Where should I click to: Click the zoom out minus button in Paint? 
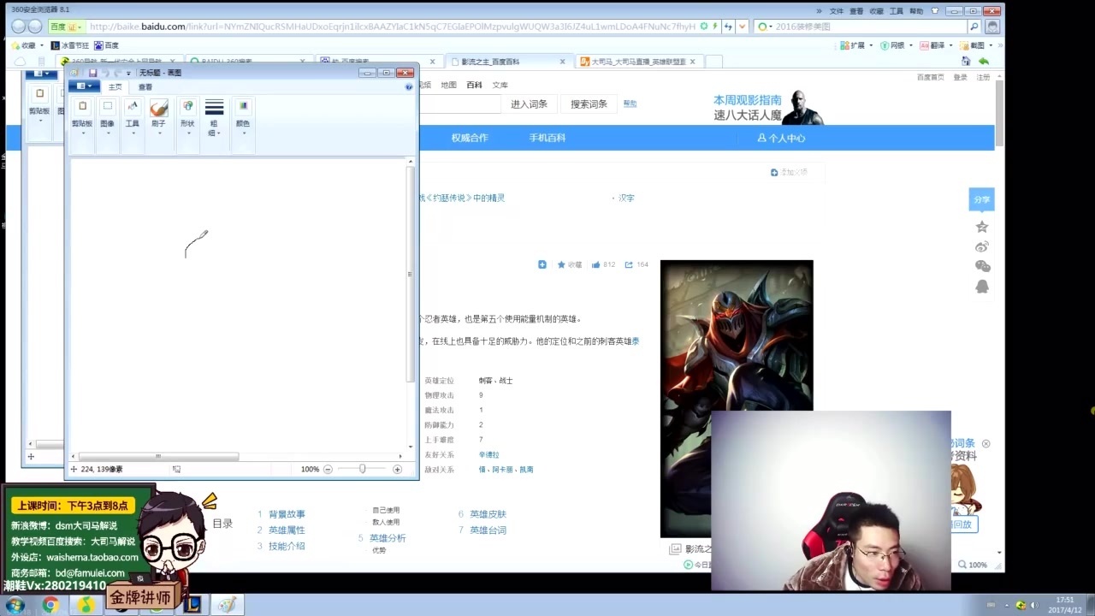click(x=328, y=469)
